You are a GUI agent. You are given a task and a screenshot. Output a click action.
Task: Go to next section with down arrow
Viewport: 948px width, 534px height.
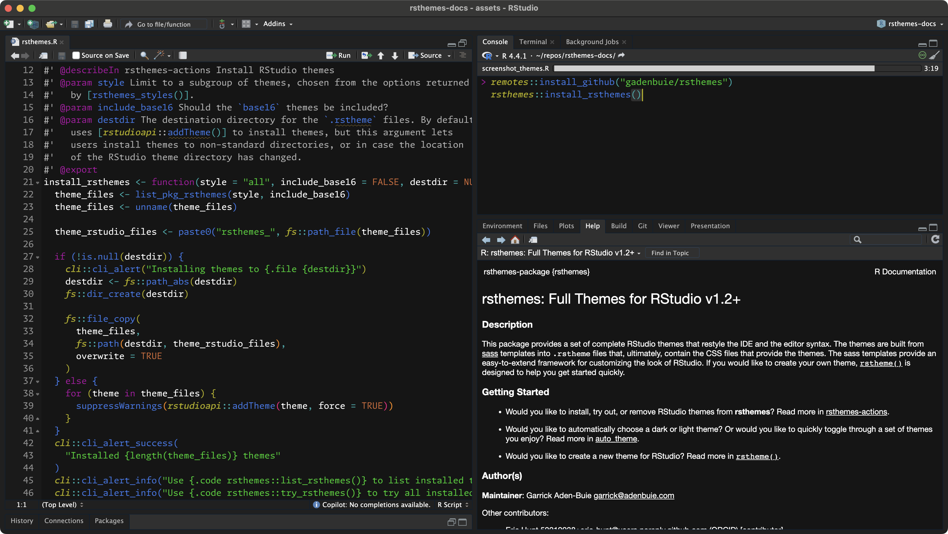(395, 55)
